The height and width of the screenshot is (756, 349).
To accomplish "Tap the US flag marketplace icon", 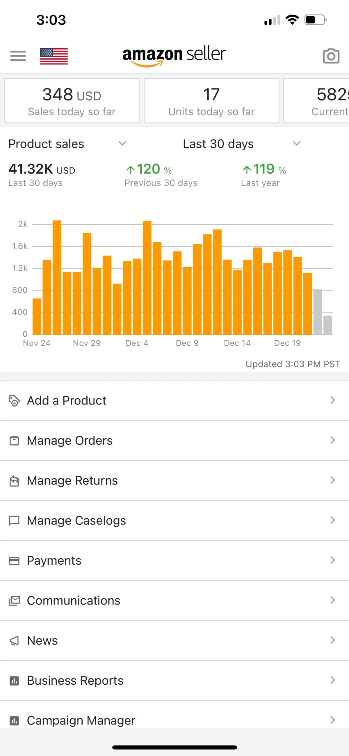I will tap(54, 56).
